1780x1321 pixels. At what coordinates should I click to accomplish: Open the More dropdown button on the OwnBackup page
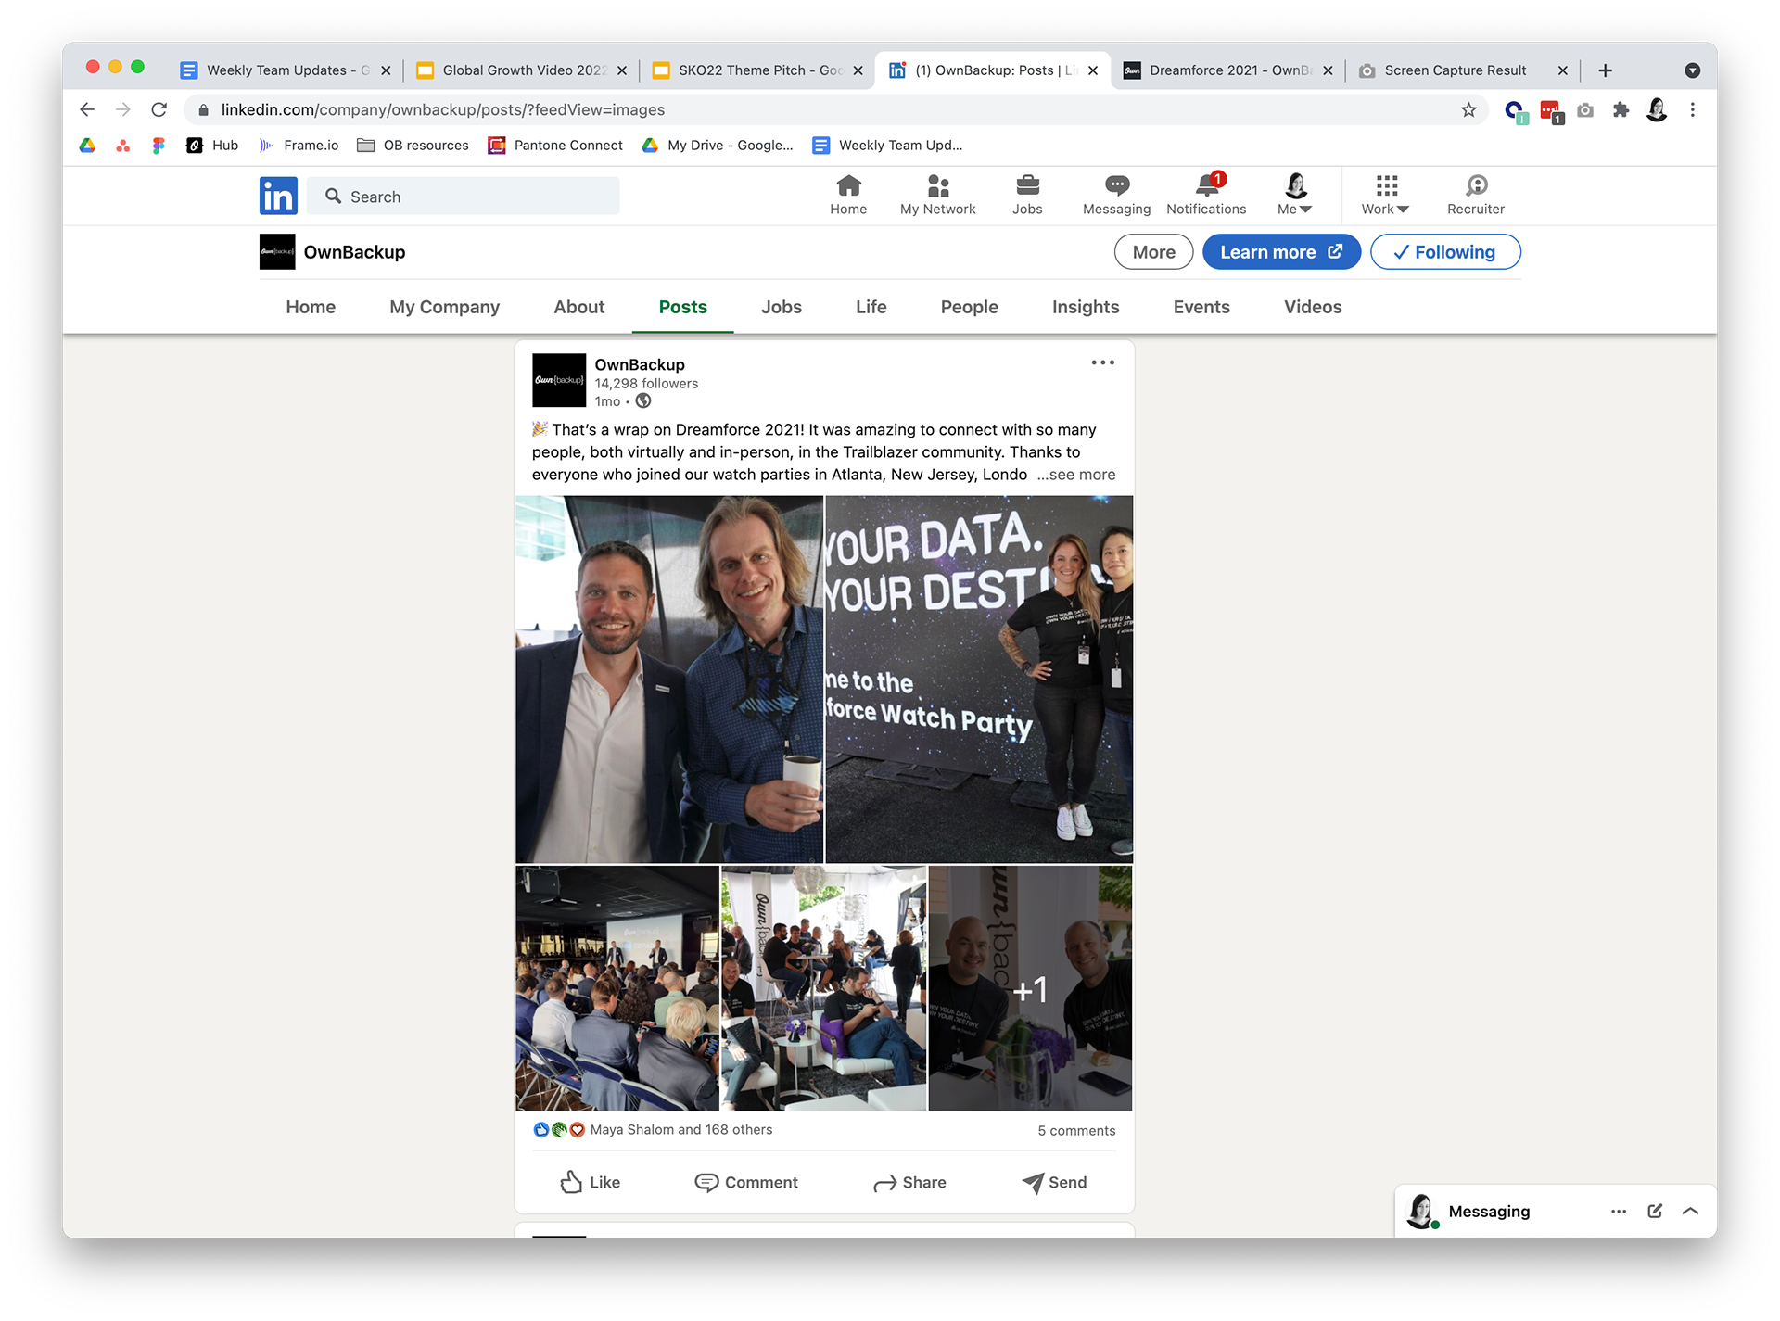(1153, 252)
